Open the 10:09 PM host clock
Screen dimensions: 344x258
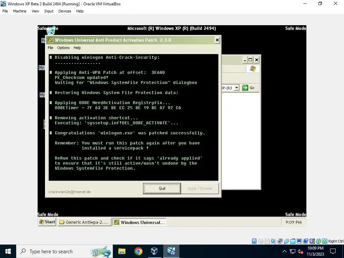pyautogui.click(x=315, y=251)
